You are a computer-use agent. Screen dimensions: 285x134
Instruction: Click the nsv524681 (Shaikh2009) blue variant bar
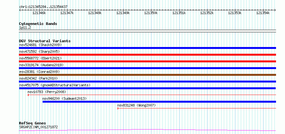pos(147,48)
